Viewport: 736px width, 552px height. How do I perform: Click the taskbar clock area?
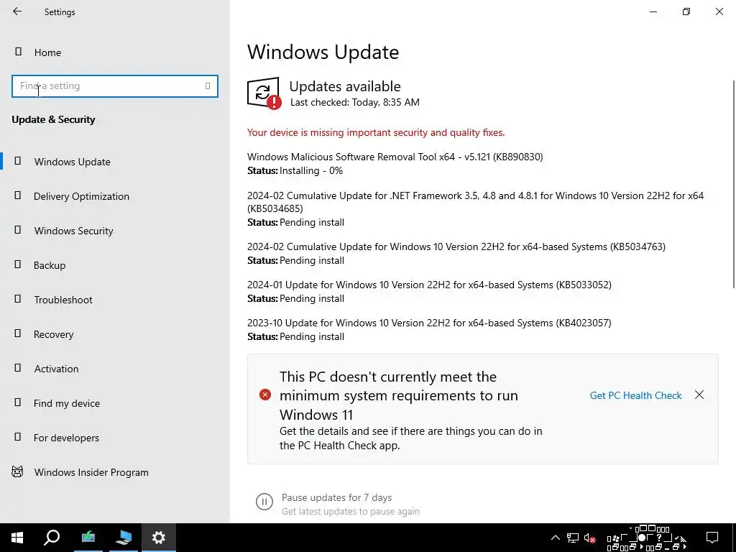point(648,538)
